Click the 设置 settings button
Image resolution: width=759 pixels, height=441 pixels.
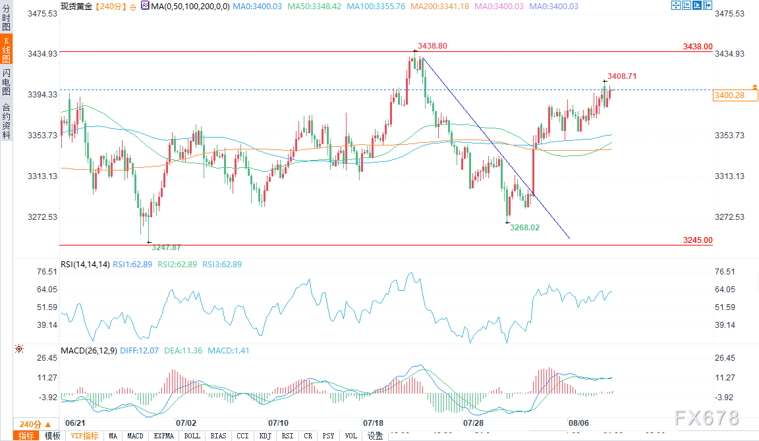click(x=375, y=436)
